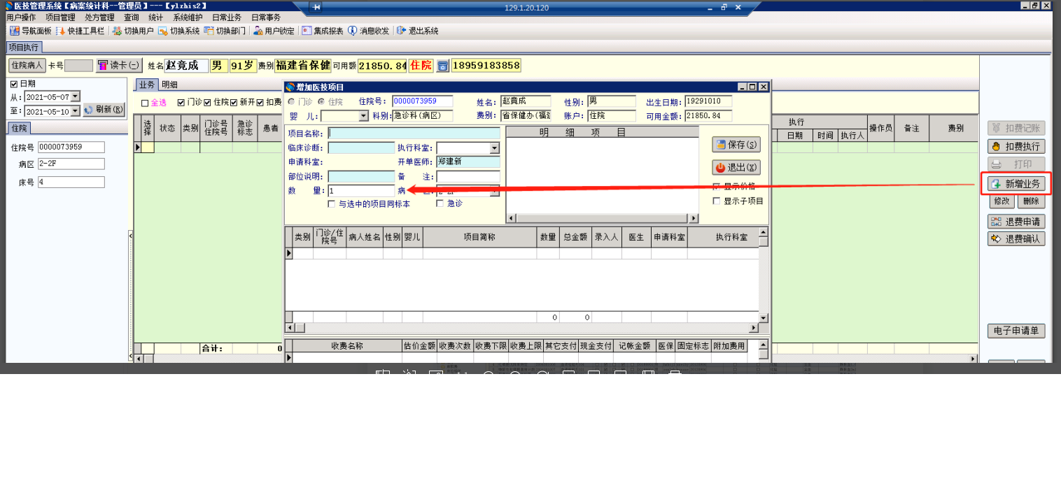This screenshot has height=488, width=1061.
Task: Open 用户操作 menu
Action: [21, 17]
